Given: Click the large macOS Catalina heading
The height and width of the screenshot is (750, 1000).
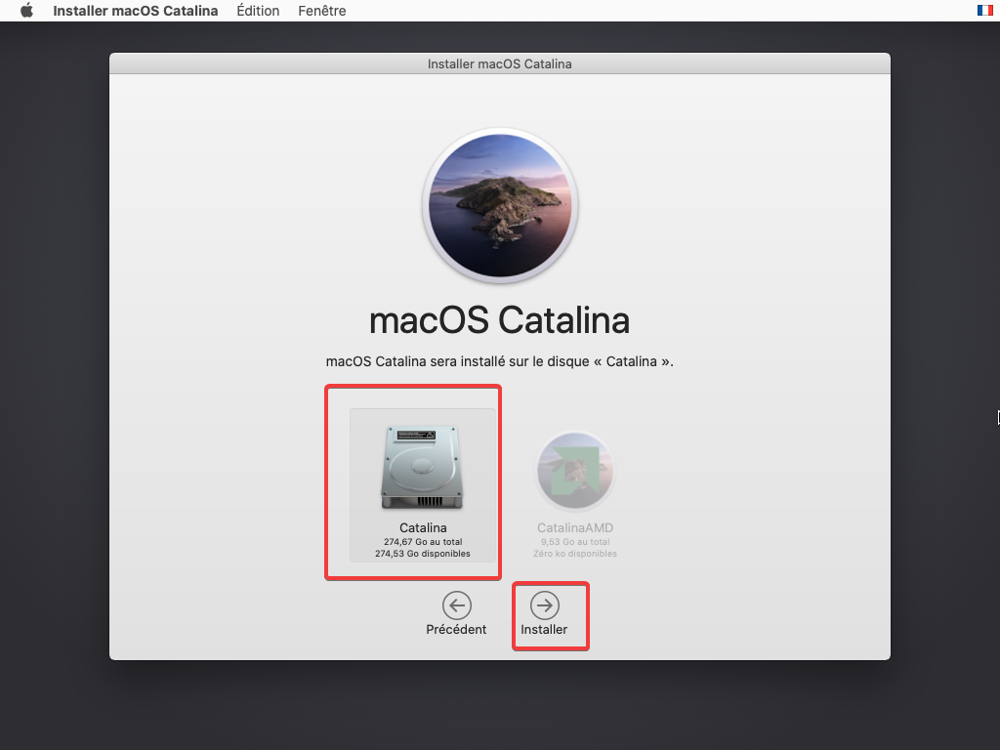Looking at the screenshot, I should point(499,320).
